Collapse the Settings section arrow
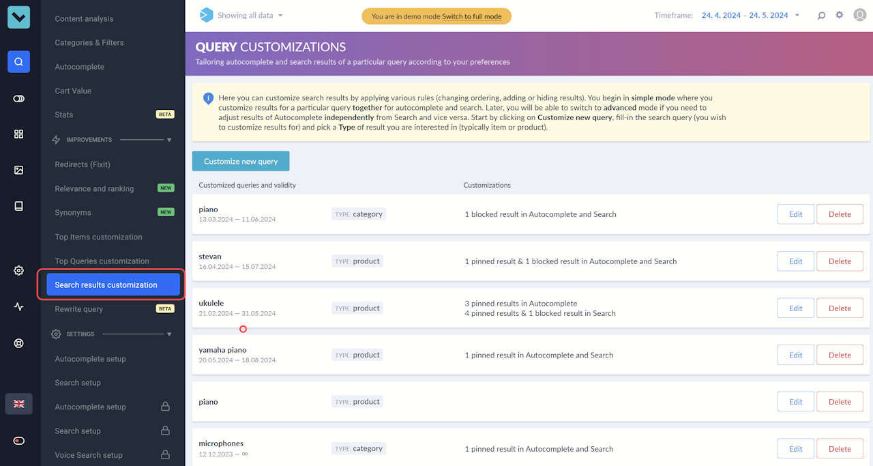The image size is (873, 466). click(169, 334)
